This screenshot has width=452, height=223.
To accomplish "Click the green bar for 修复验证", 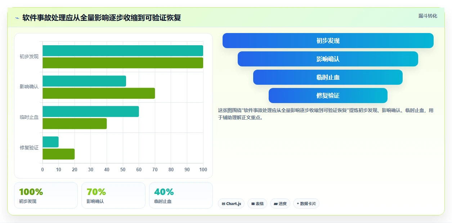I will 59,154.
